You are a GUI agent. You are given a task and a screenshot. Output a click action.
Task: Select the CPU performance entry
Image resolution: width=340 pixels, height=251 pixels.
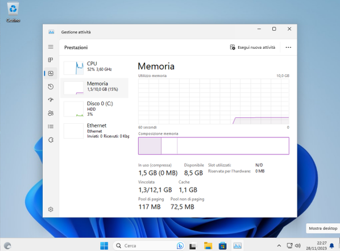click(94, 68)
